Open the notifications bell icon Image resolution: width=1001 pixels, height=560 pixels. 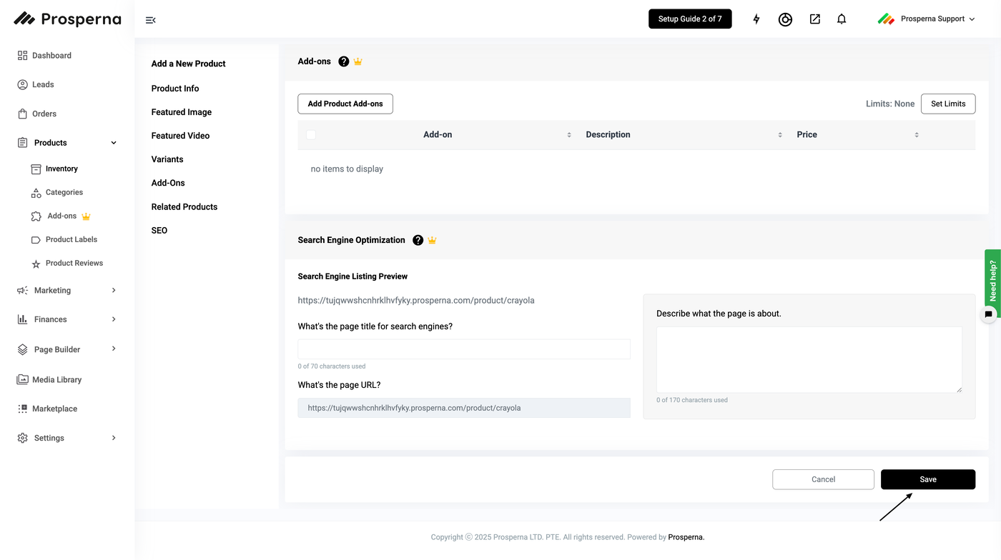click(x=842, y=19)
